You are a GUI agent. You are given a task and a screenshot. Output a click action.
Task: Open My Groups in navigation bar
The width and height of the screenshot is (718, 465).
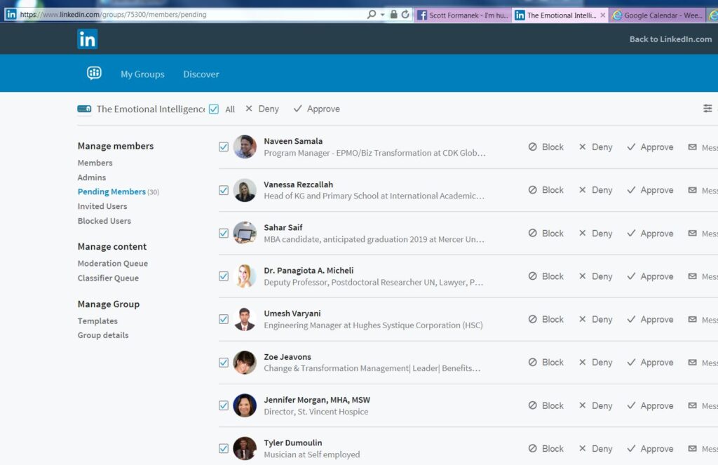142,74
